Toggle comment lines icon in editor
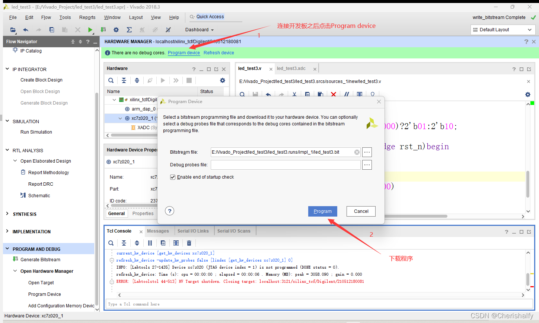 [347, 95]
